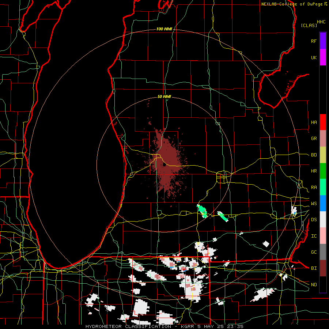Click the BI legend label
The width and height of the screenshot is (329, 329).
(314, 268)
